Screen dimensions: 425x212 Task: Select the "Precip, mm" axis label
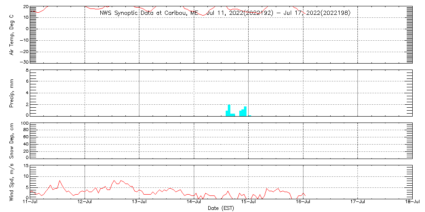click(x=12, y=92)
